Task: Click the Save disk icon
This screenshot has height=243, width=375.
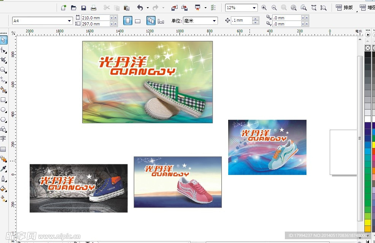Action: 84,8
